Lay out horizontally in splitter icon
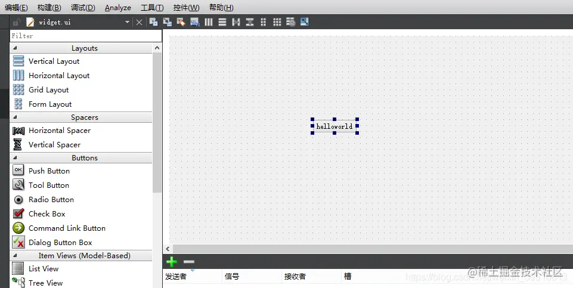 [236, 22]
